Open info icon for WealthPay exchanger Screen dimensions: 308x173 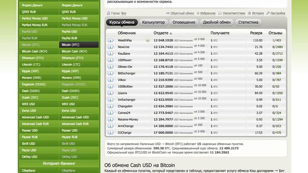(110, 40)
